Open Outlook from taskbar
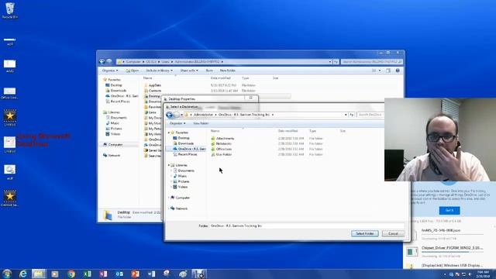This screenshot has width=496, height=279. tap(119, 274)
